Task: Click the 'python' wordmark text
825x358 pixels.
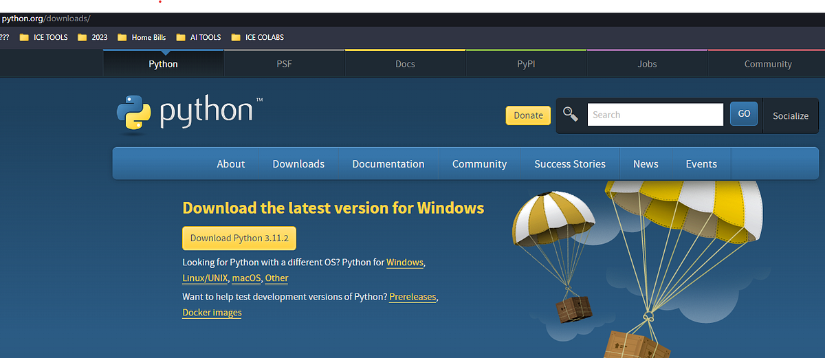Action: tap(206, 112)
